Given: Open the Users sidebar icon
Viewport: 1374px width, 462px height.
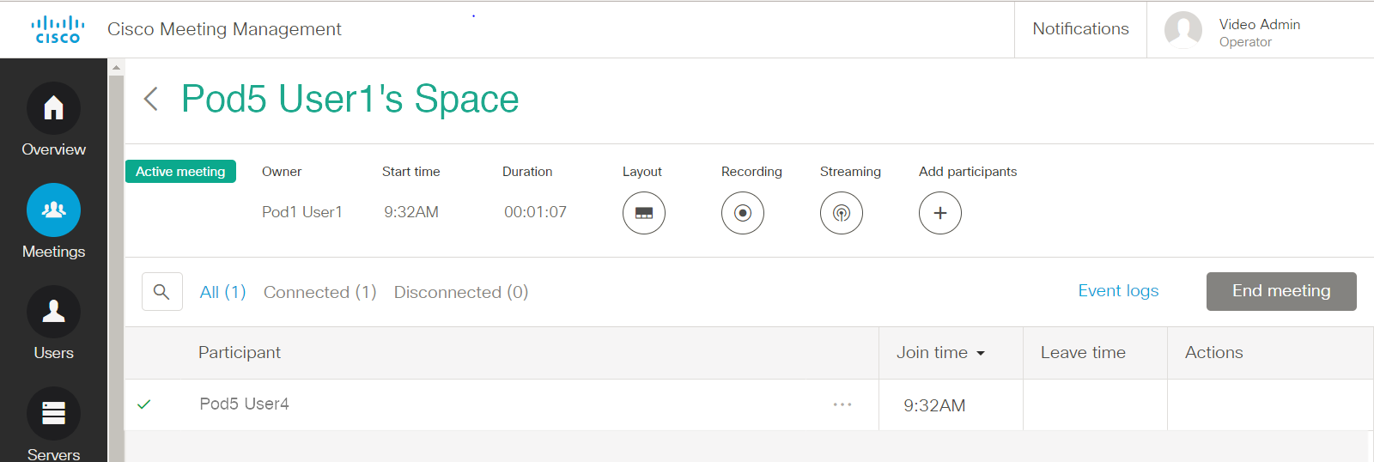Looking at the screenshot, I should coord(53,312).
